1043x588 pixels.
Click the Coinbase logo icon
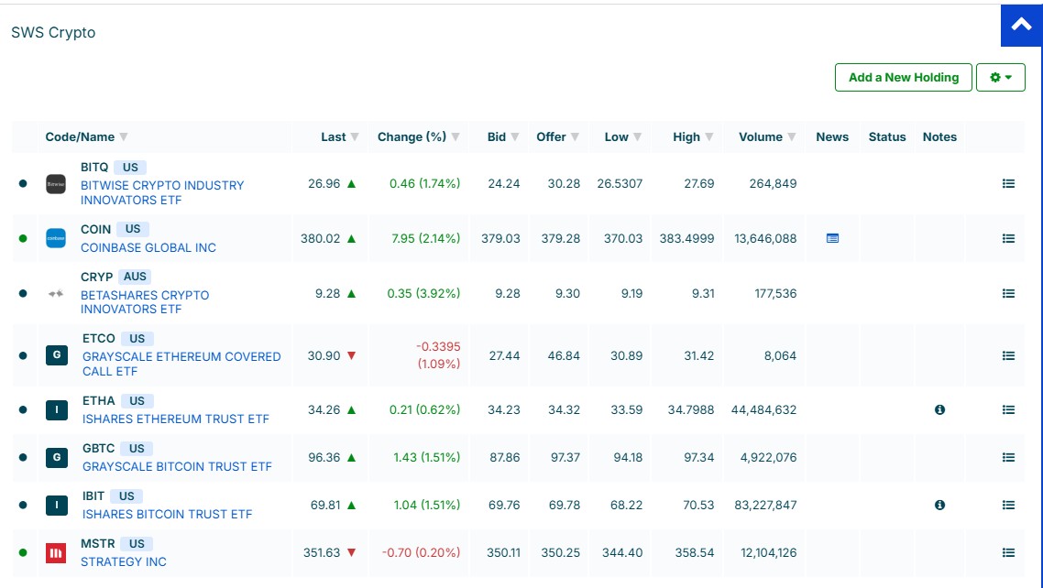[x=56, y=238]
